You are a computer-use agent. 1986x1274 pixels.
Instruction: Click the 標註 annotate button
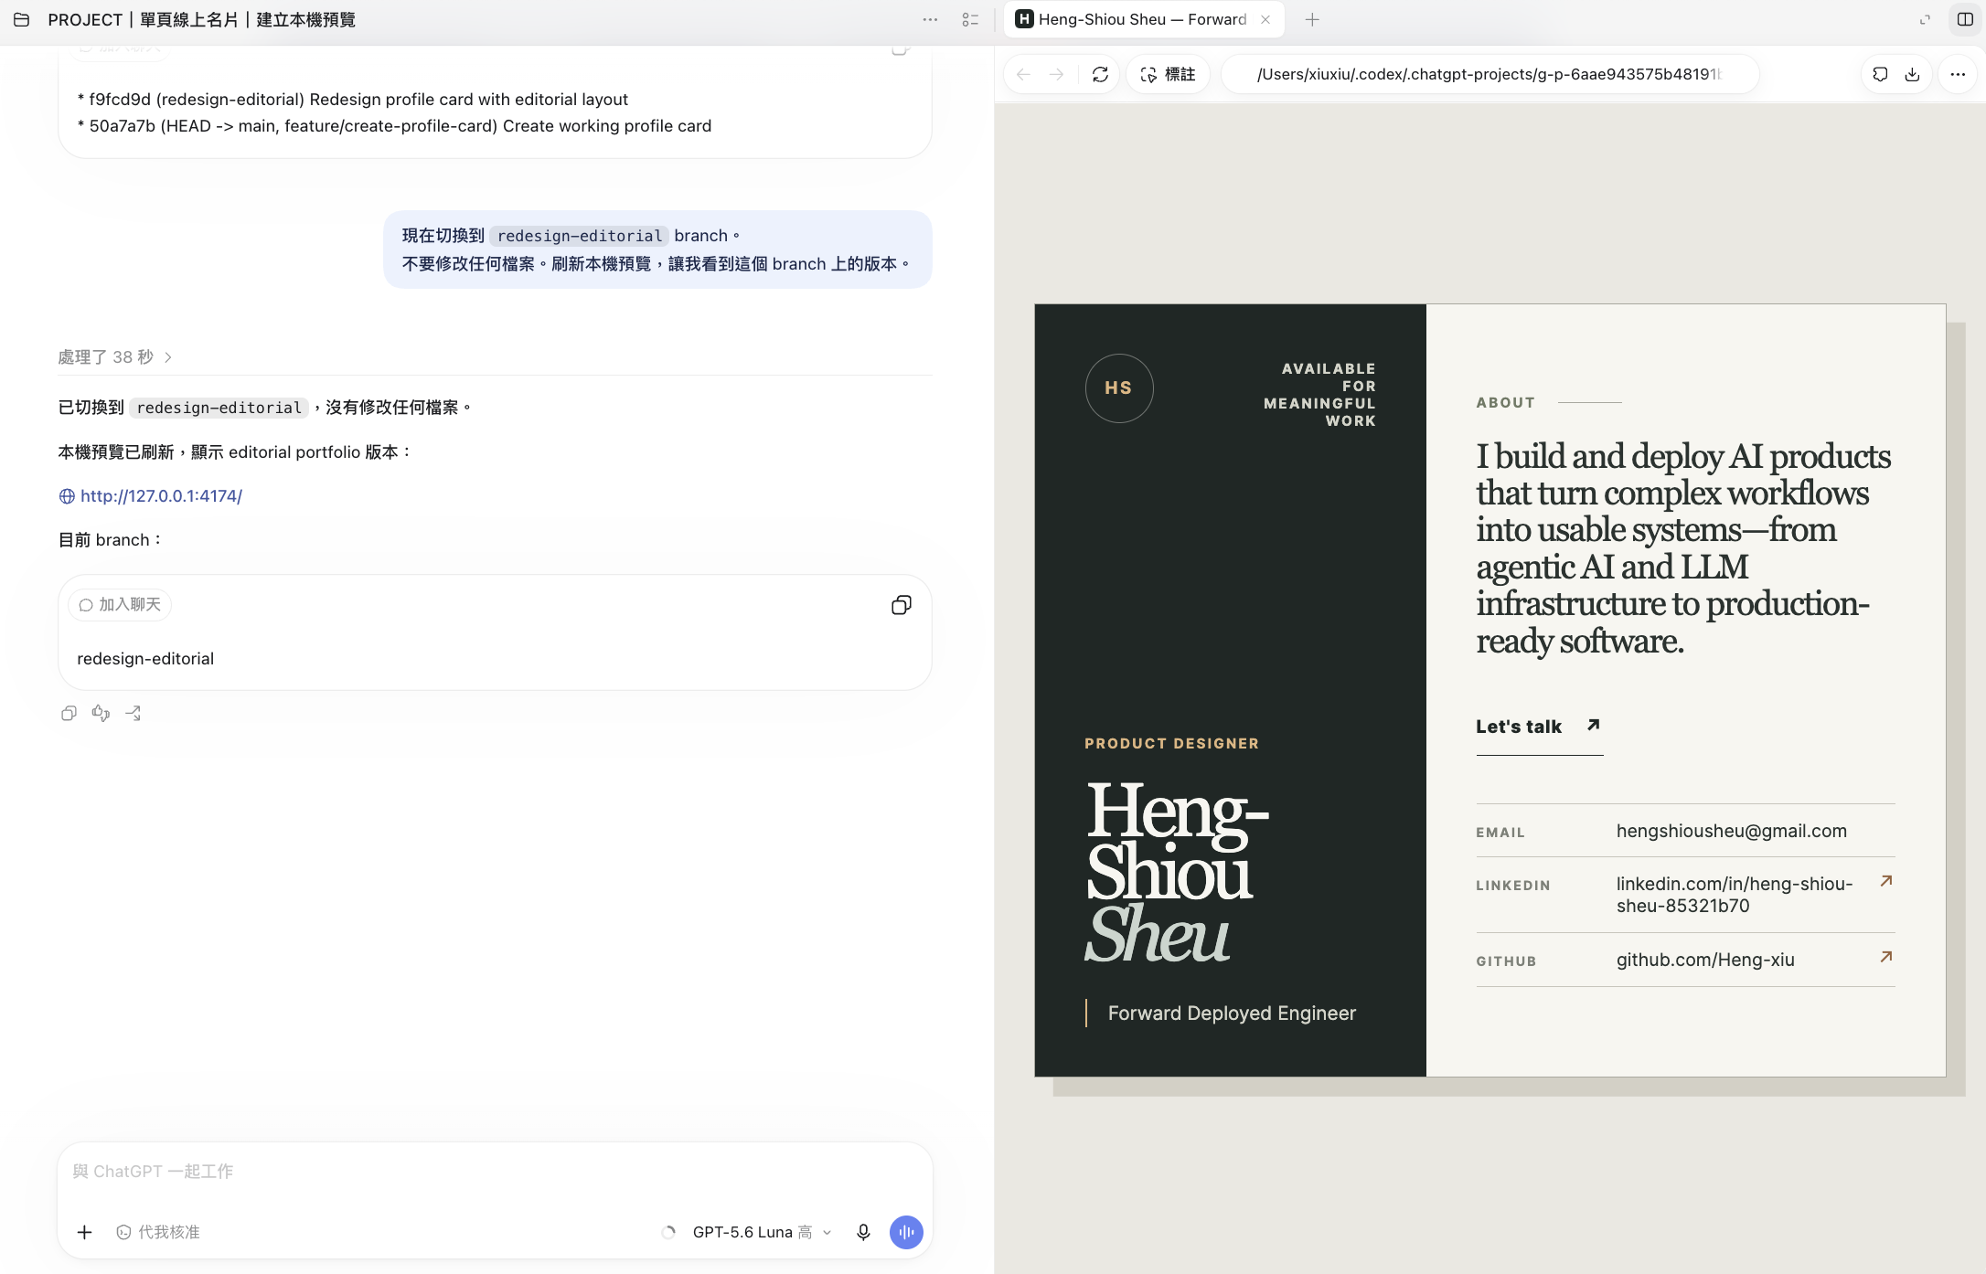(1168, 74)
